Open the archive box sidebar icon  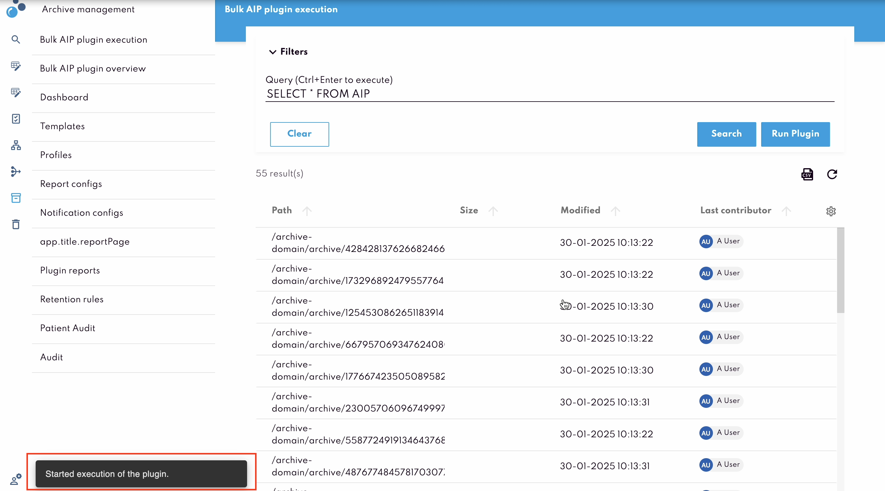(16, 198)
